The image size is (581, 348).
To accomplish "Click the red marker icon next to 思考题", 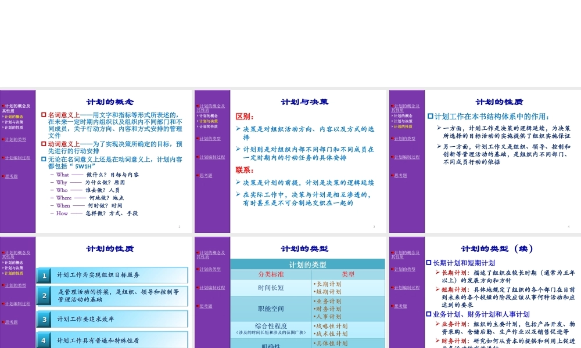I will coord(3,175).
